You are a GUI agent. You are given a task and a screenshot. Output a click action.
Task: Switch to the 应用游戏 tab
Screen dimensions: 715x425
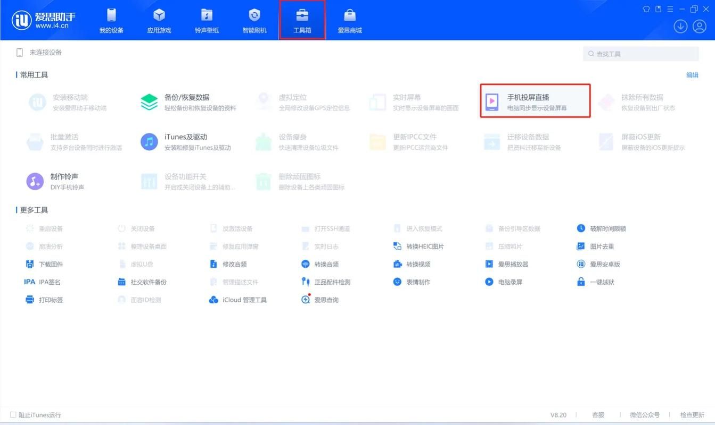pyautogui.click(x=159, y=21)
